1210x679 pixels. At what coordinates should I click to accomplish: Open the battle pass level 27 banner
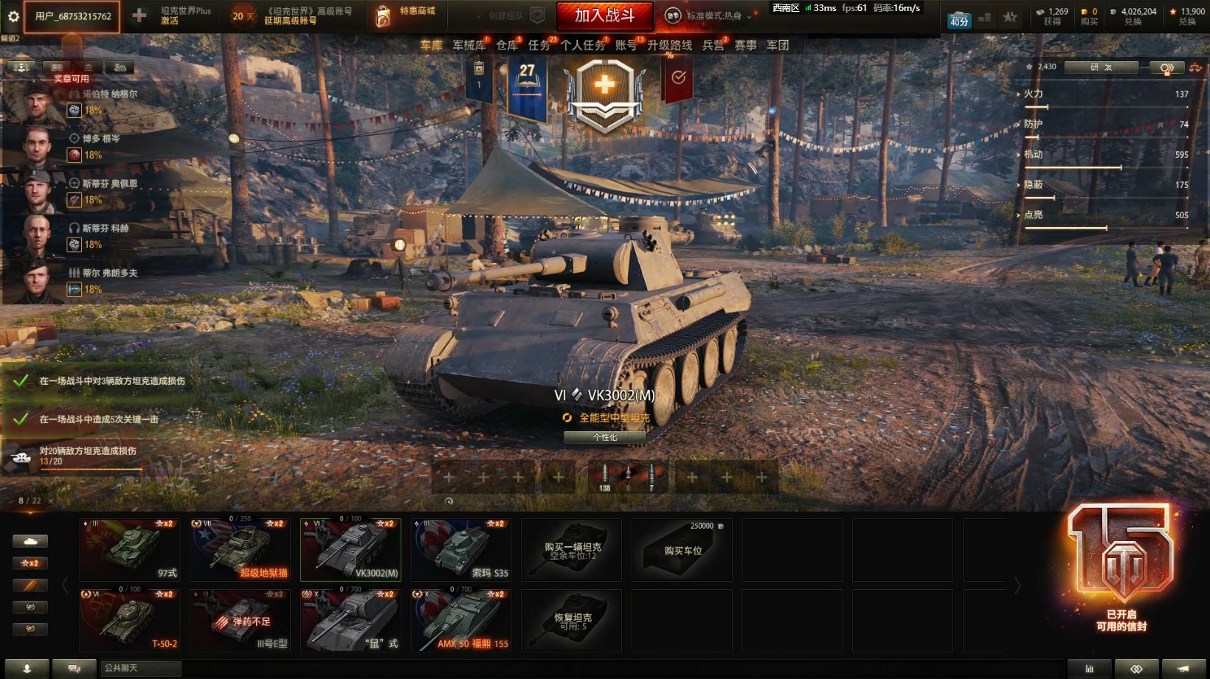(x=527, y=88)
